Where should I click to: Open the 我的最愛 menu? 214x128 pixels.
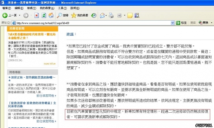tap(47, 8)
